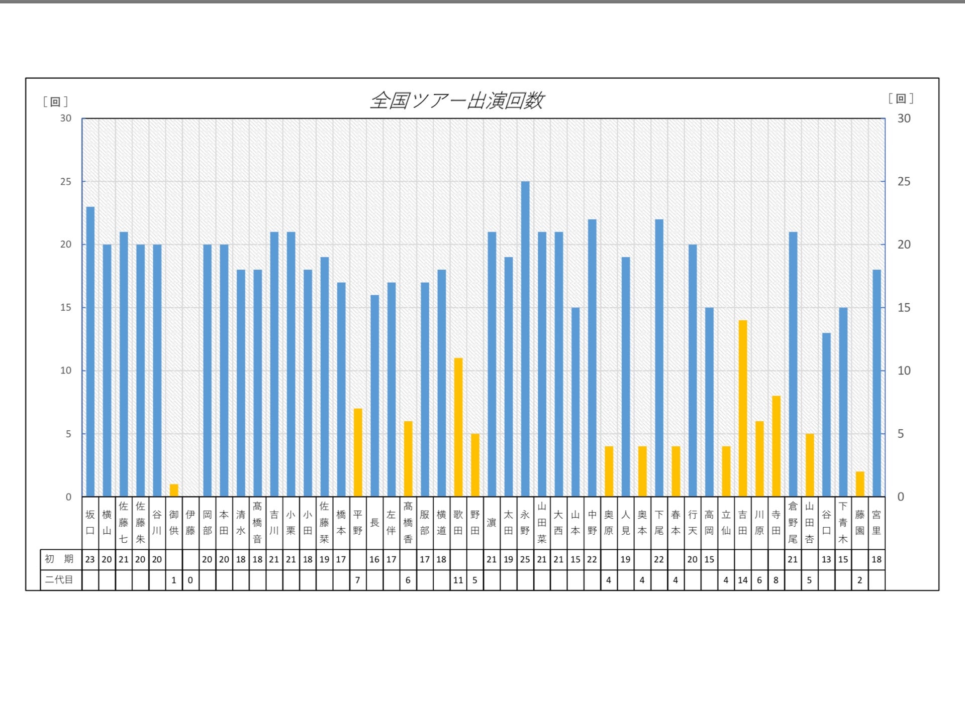Click the chart title 全国ツアー出演回数
Image resolution: width=965 pixels, height=723 pixels.
[456, 100]
